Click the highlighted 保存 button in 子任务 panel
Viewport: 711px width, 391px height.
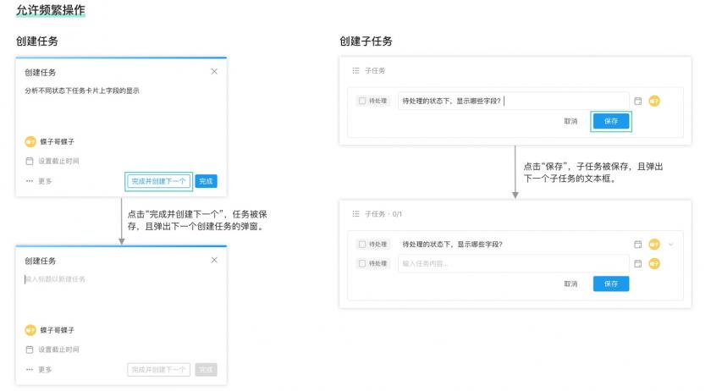(611, 121)
